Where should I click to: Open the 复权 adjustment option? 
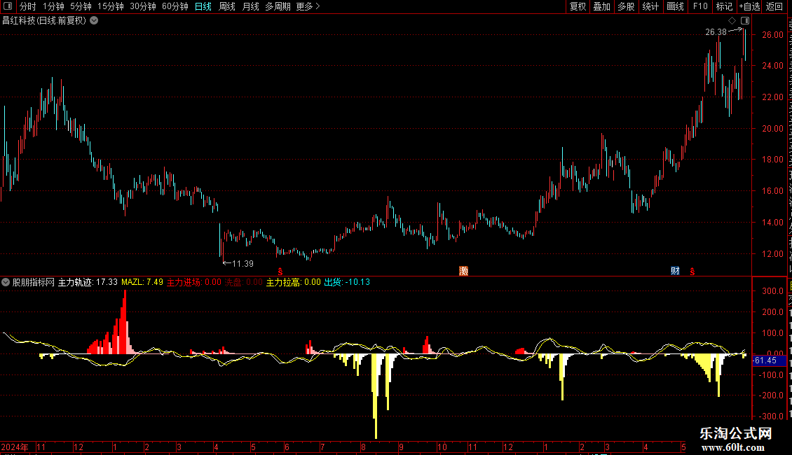(x=578, y=6)
